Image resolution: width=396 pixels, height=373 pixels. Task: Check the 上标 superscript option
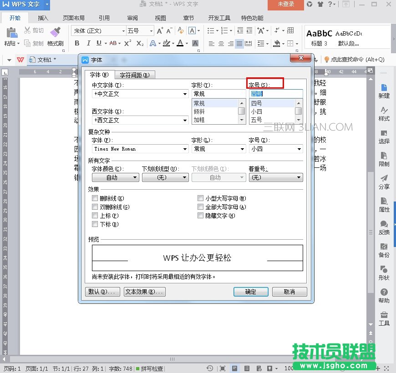coord(95,216)
